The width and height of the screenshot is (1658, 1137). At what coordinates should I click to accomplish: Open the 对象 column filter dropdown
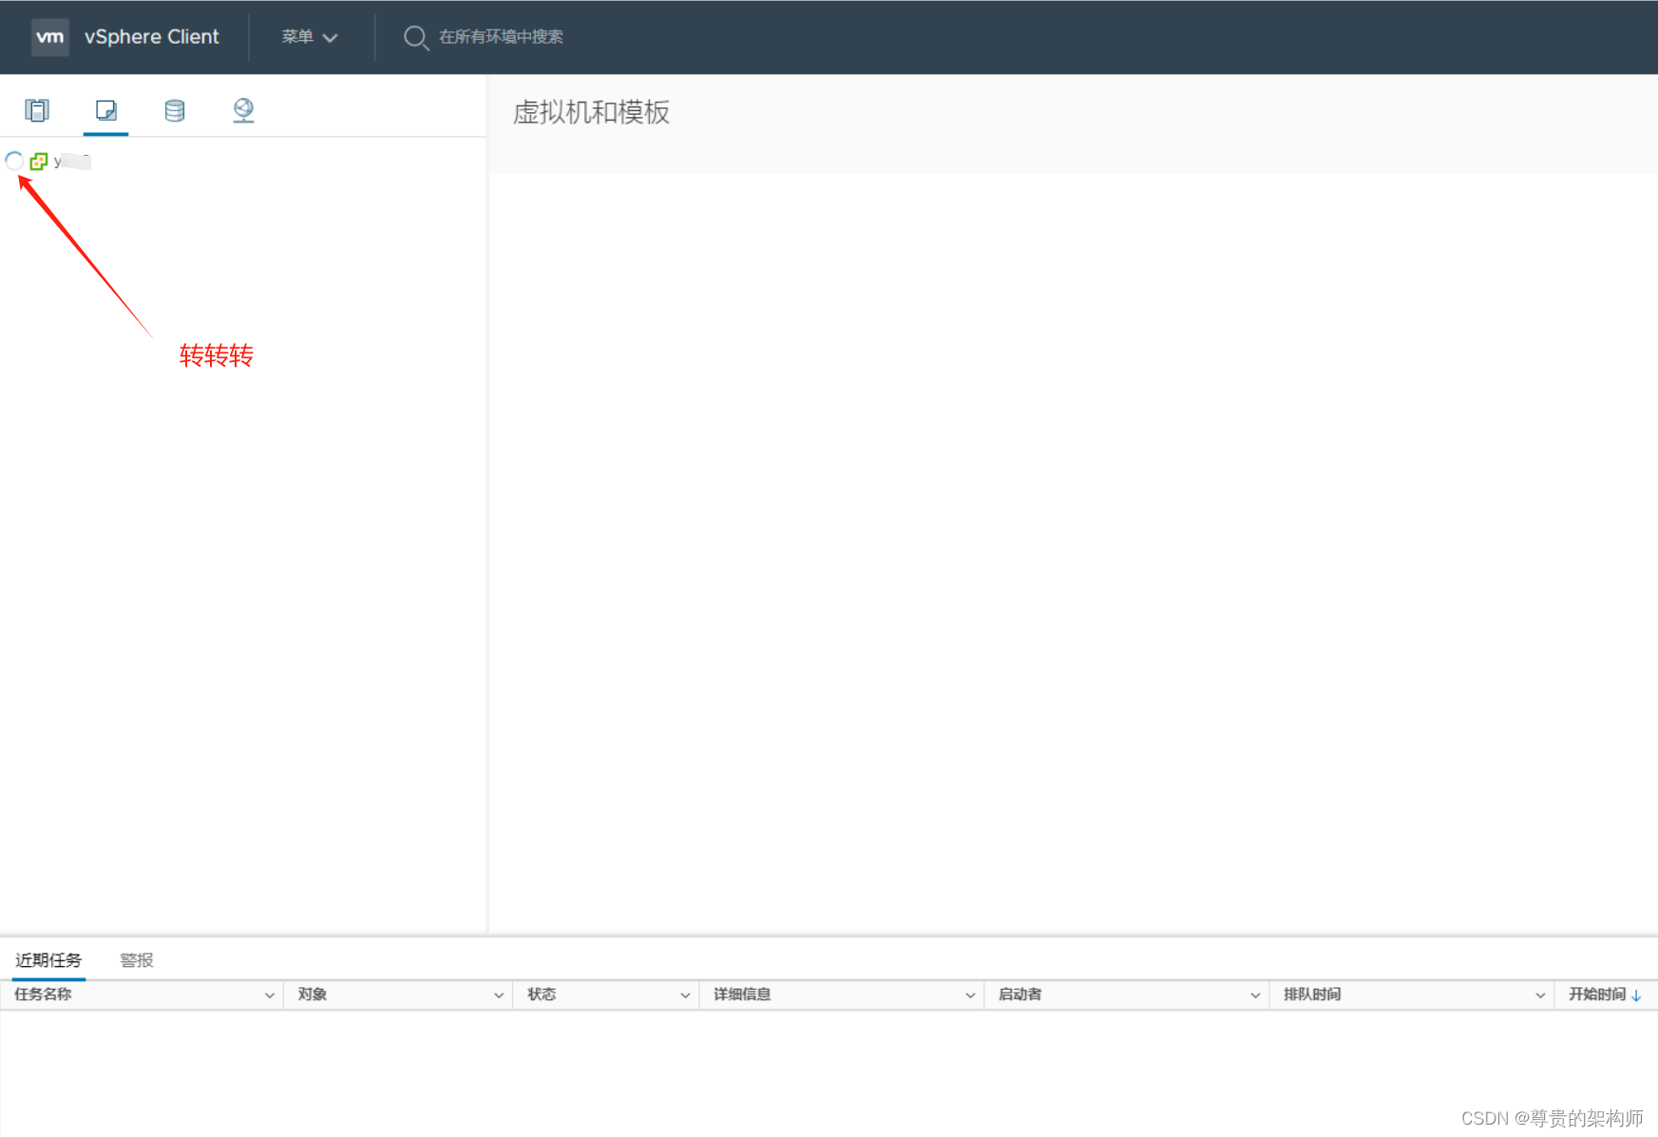pos(499,995)
